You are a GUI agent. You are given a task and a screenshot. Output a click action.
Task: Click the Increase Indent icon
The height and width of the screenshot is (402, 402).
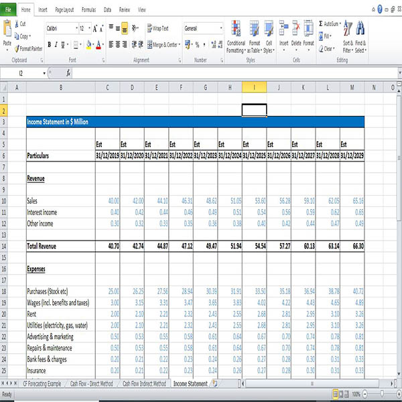[141, 45]
